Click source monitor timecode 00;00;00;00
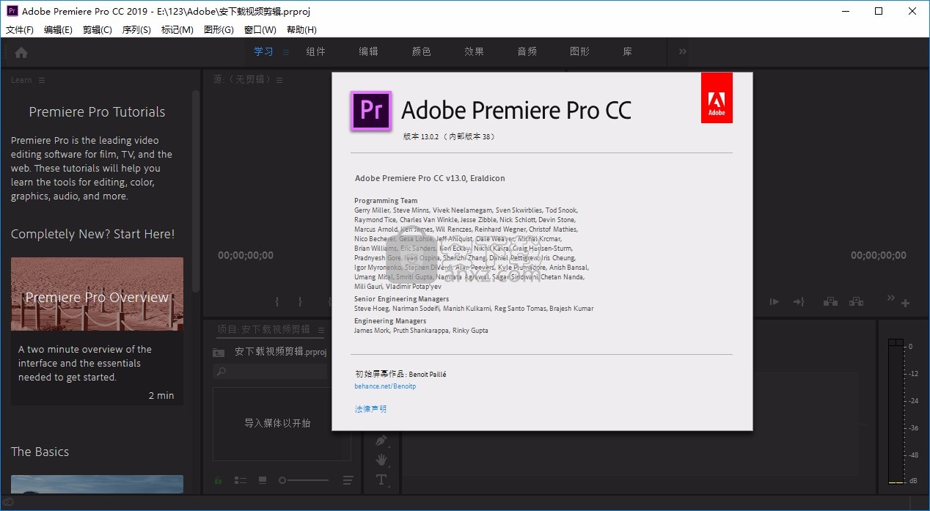Image resolution: width=930 pixels, height=511 pixels. [246, 256]
